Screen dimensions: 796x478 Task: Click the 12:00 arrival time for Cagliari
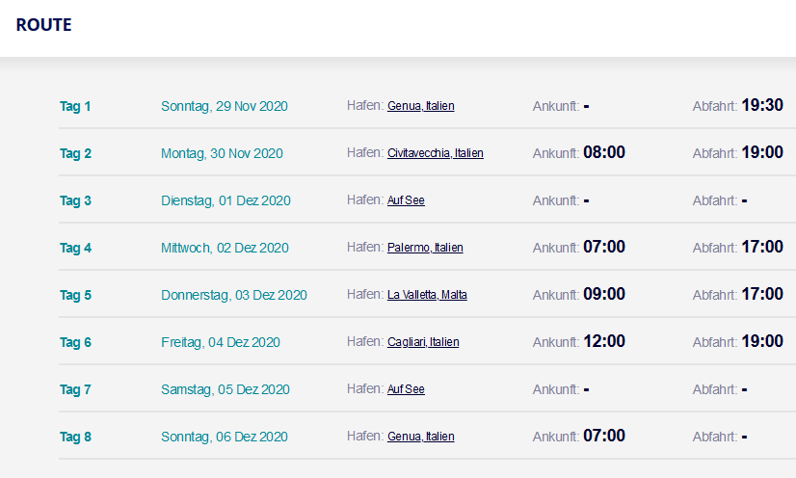tap(604, 341)
